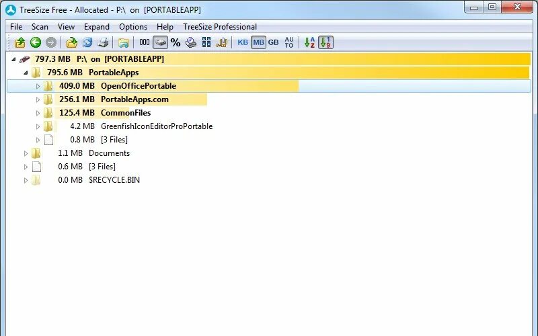The image size is (538, 336).
Task: Set size unit to MB
Action: pyautogui.click(x=258, y=42)
